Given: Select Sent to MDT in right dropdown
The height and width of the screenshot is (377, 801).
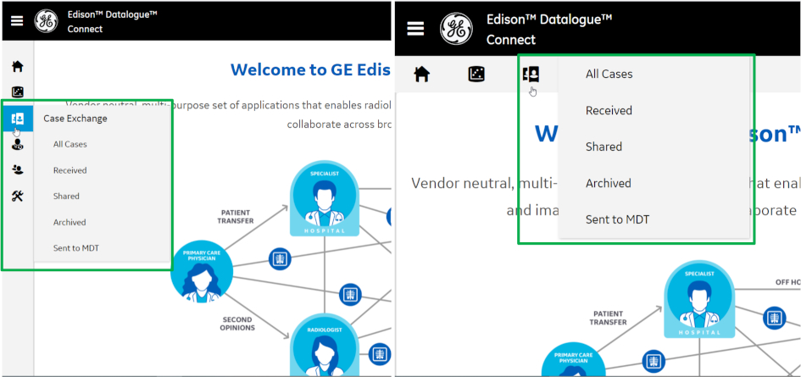Looking at the screenshot, I should tap(618, 219).
